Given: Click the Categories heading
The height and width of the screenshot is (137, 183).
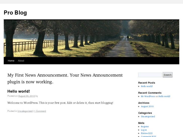Looking at the screenshot, I should pos(145,113).
